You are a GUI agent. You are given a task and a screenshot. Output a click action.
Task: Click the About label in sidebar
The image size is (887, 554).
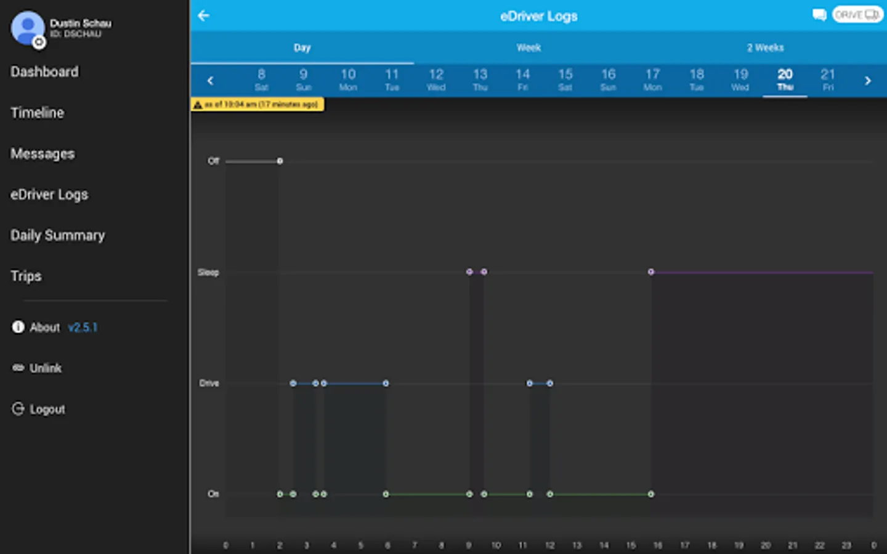(45, 327)
